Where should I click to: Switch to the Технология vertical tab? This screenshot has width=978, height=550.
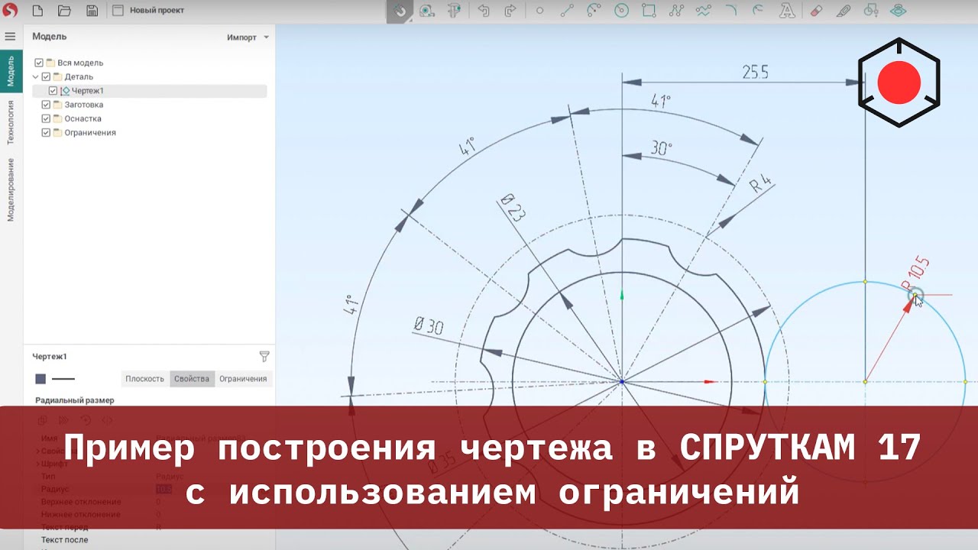11,122
